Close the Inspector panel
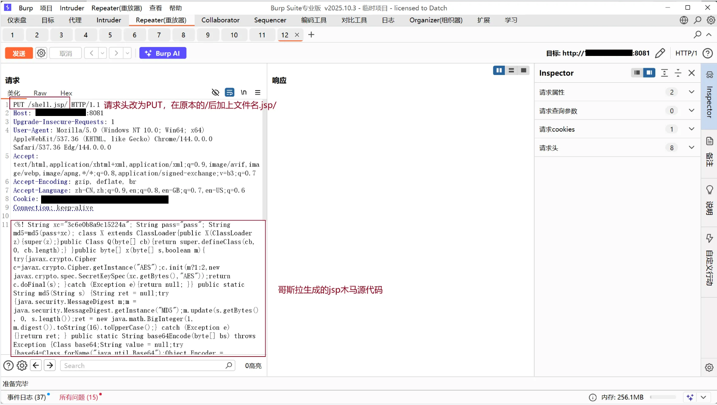This screenshot has width=717, height=405. (692, 73)
